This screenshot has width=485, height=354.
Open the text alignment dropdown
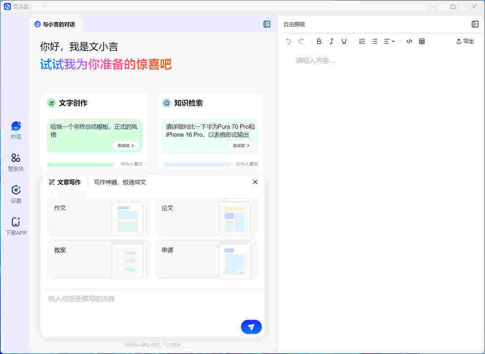389,41
